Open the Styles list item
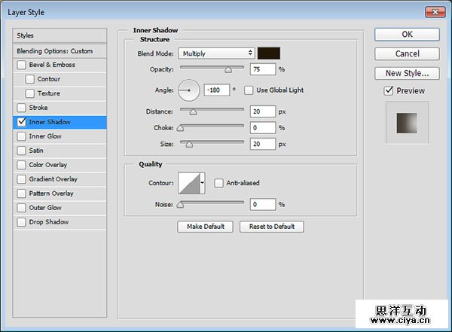452x332 pixels. click(60, 35)
